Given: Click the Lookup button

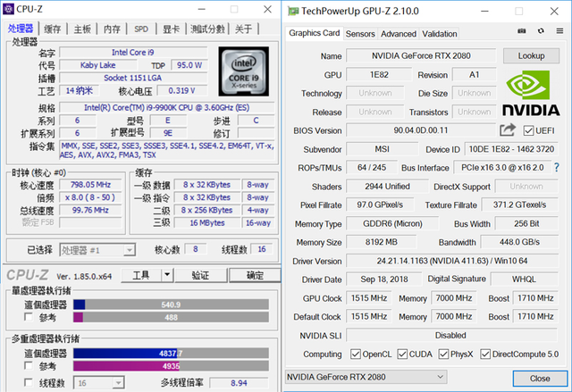Looking at the screenshot, I should (531, 55).
